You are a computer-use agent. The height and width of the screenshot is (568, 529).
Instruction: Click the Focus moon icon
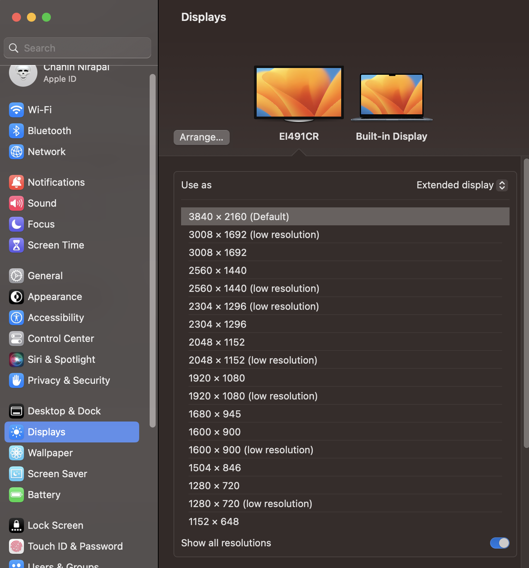[x=16, y=224]
